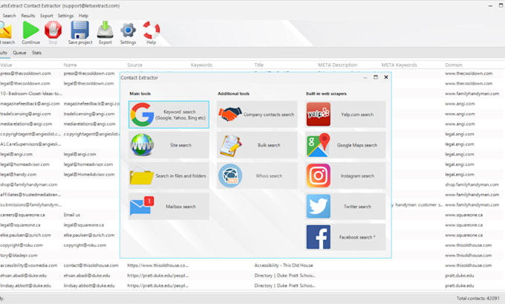
Task: Select shop@familyhandyman.com value cell
Action: point(29,184)
